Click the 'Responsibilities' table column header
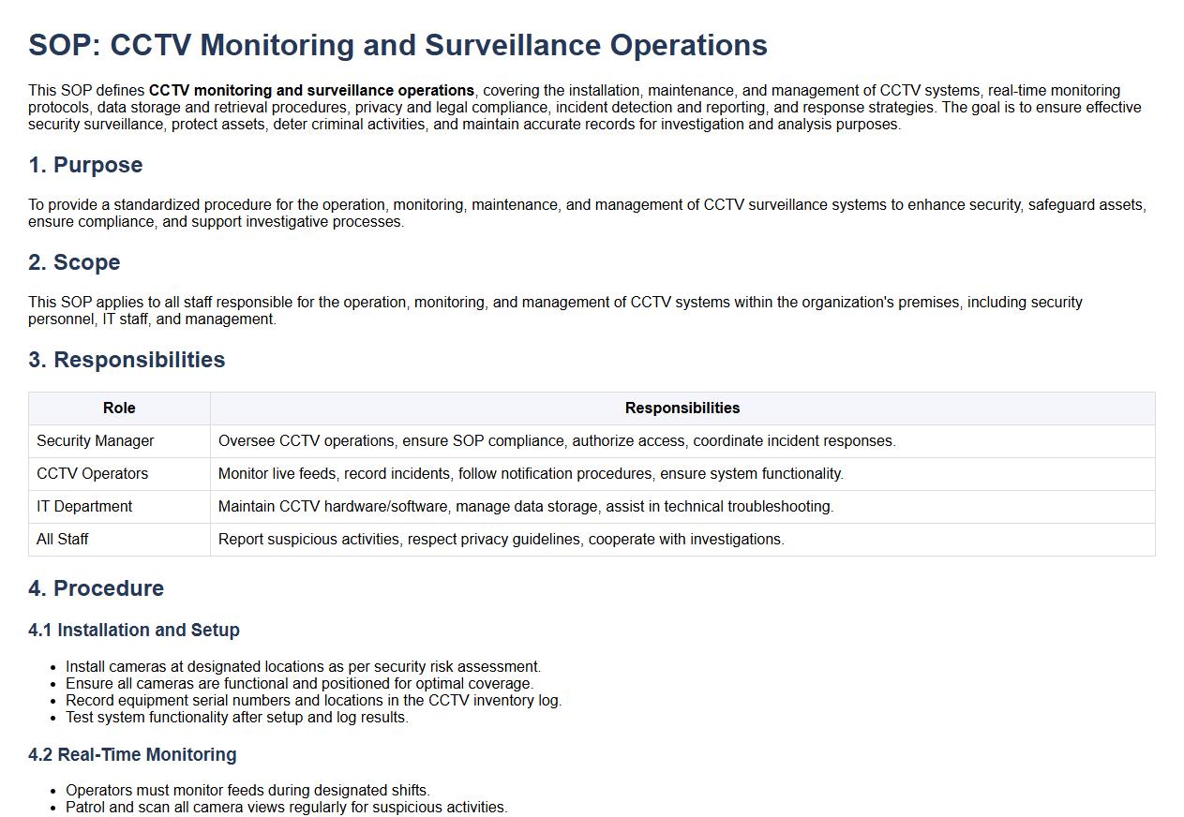The image size is (1184, 817). pyautogui.click(x=682, y=408)
